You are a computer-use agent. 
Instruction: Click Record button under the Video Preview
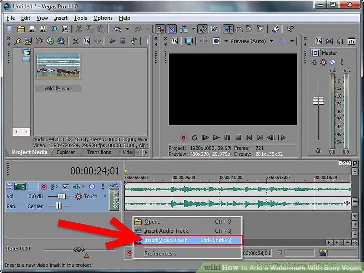pyautogui.click(x=183, y=138)
